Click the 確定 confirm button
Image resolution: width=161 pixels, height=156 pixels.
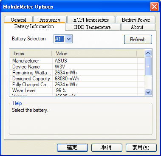(x=72, y=147)
